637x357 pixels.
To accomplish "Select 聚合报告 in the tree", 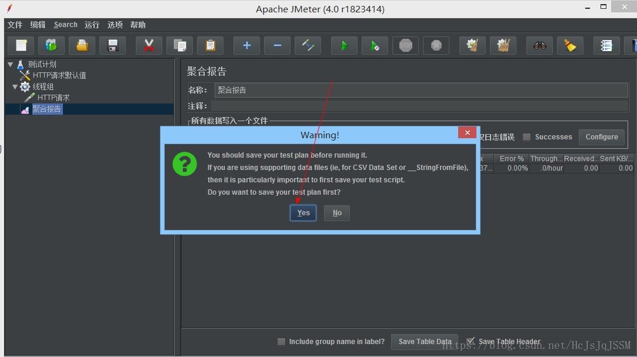I will tap(46, 109).
